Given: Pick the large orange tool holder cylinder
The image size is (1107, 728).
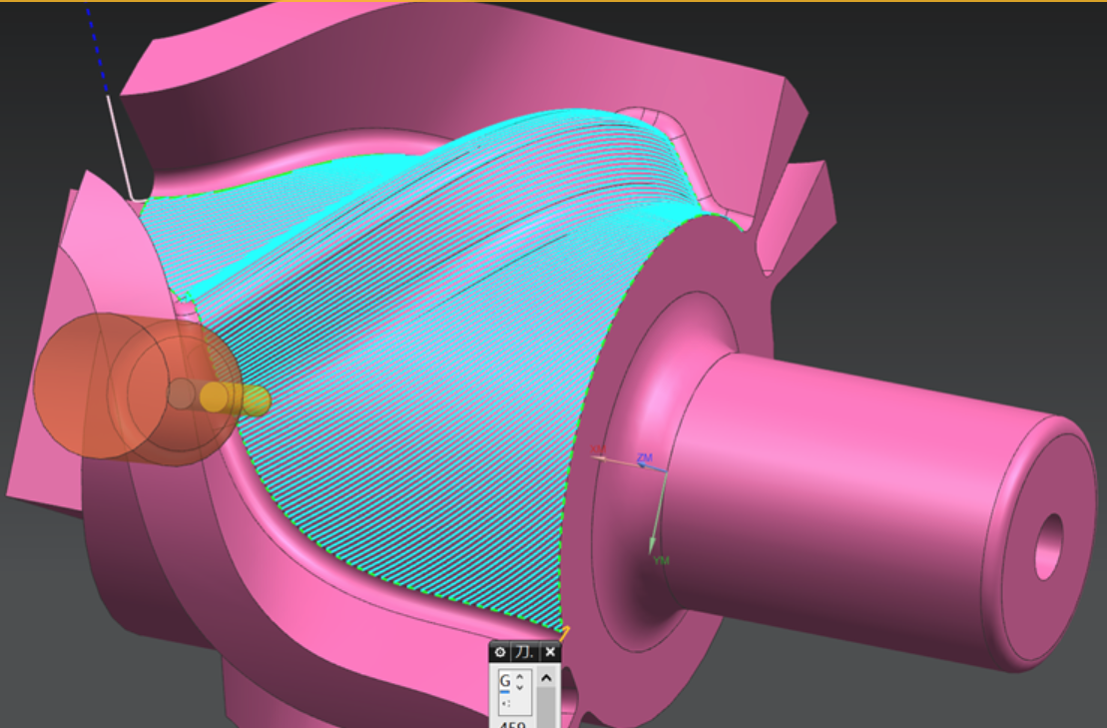Looking at the screenshot, I should 100,385.
